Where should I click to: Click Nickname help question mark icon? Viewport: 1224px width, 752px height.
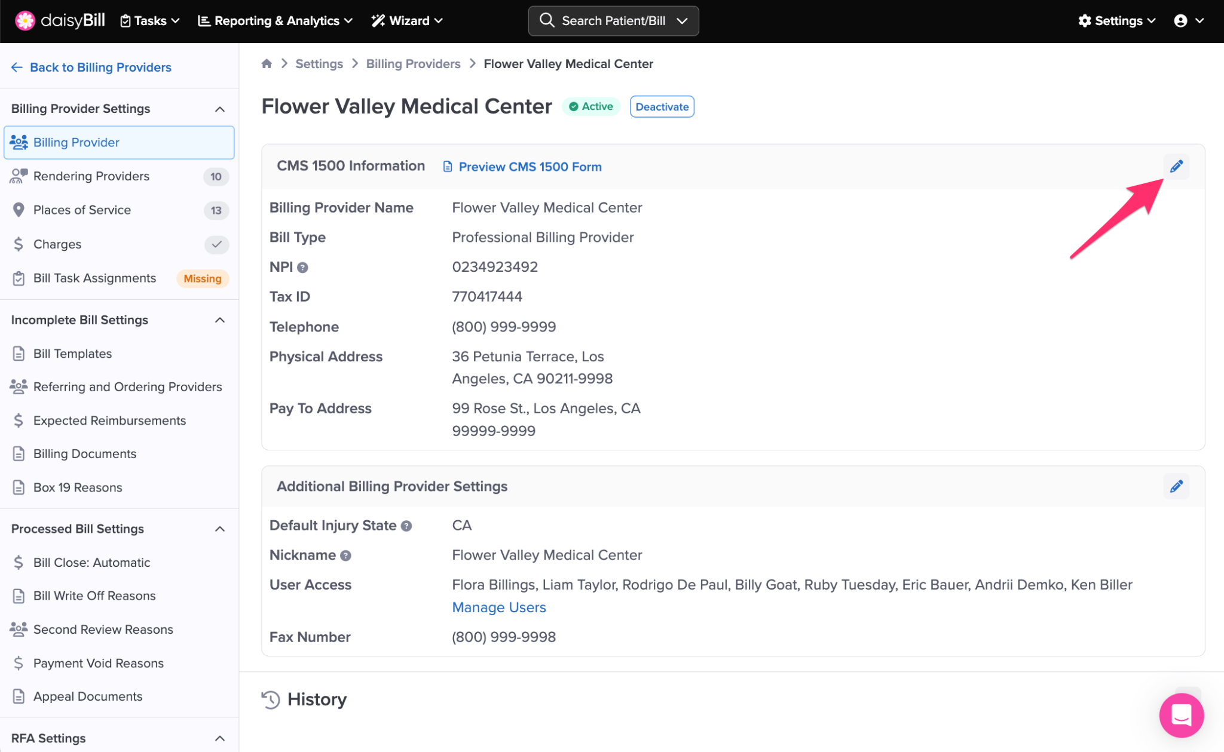(x=345, y=556)
